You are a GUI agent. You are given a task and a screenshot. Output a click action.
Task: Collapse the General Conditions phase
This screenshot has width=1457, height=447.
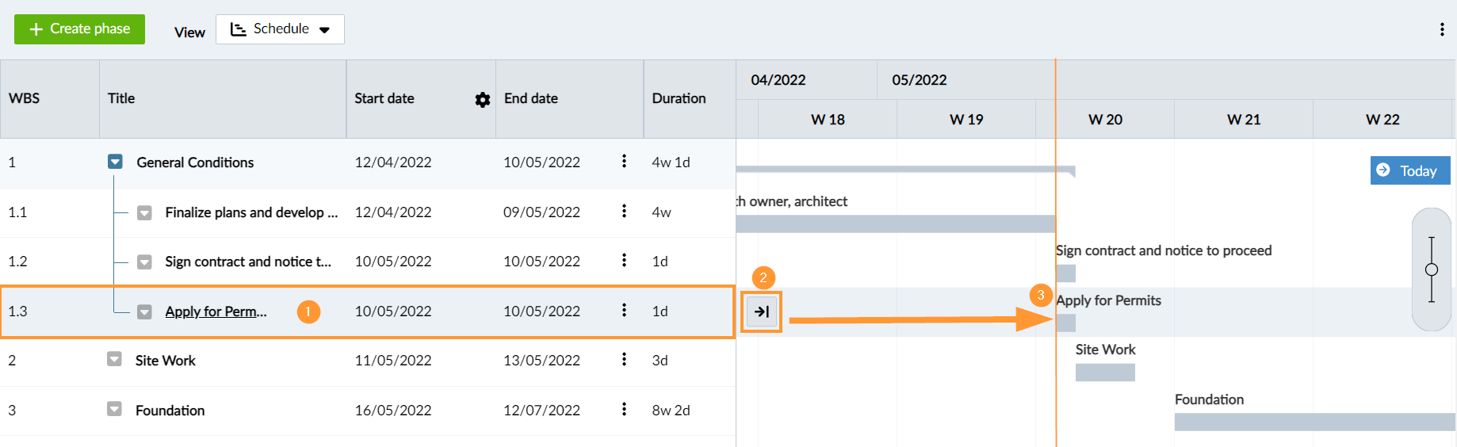click(x=115, y=162)
